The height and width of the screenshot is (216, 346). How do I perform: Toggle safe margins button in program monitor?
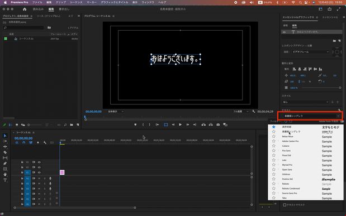point(165,125)
